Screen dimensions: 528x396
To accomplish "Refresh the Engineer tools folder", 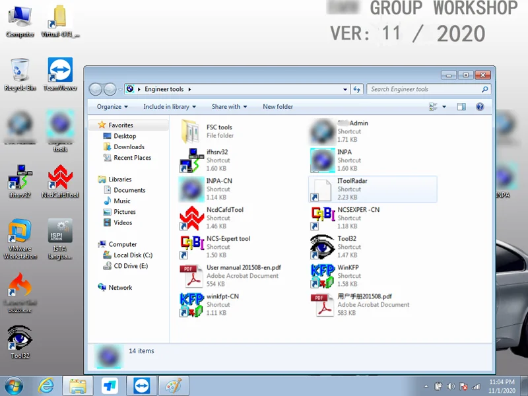I will pos(356,89).
